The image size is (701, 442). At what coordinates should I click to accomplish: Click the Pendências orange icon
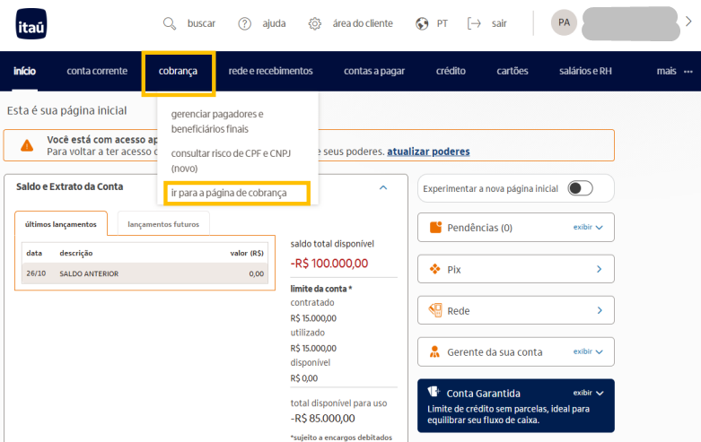(x=435, y=227)
